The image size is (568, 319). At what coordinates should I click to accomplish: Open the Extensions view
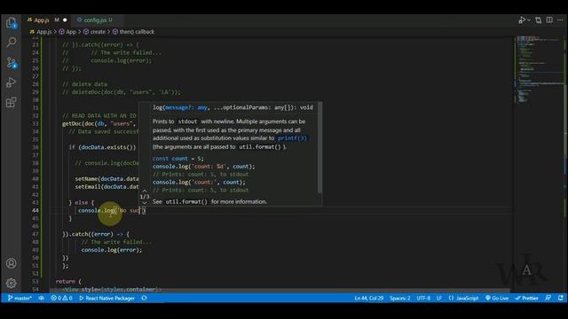coord(12,103)
